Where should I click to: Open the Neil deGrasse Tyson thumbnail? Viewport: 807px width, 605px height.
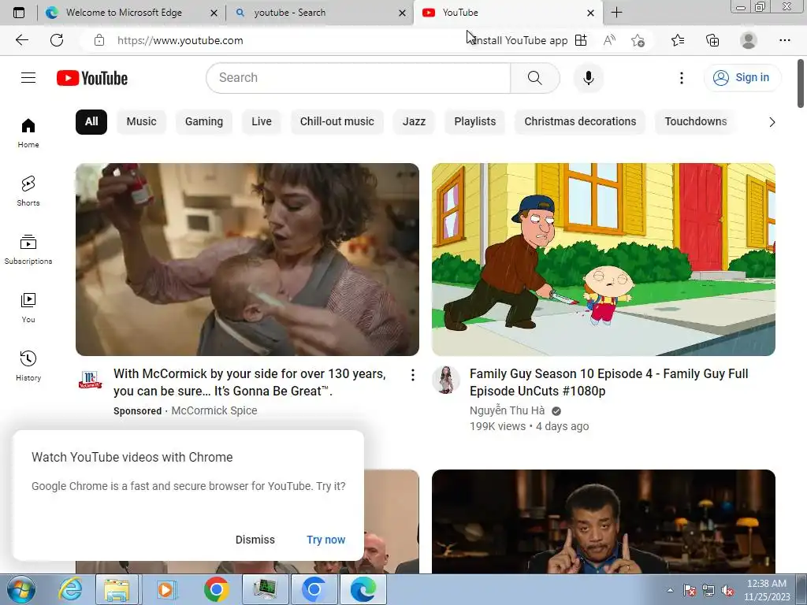(x=603, y=521)
